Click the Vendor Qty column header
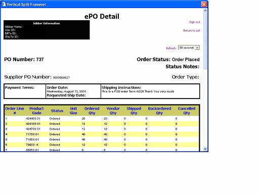The image size is (259, 194). pos(113,111)
